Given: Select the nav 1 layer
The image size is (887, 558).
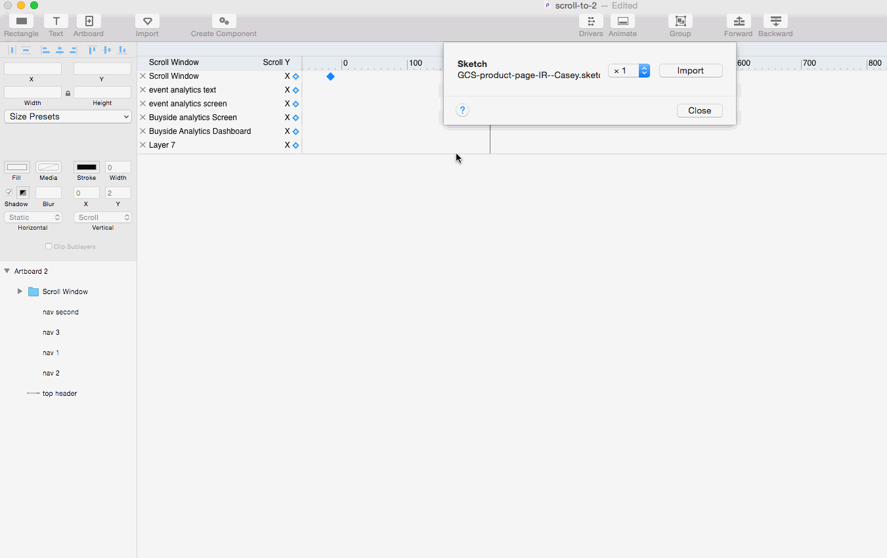Looking at the screenshot, I should tap(51, 353).
